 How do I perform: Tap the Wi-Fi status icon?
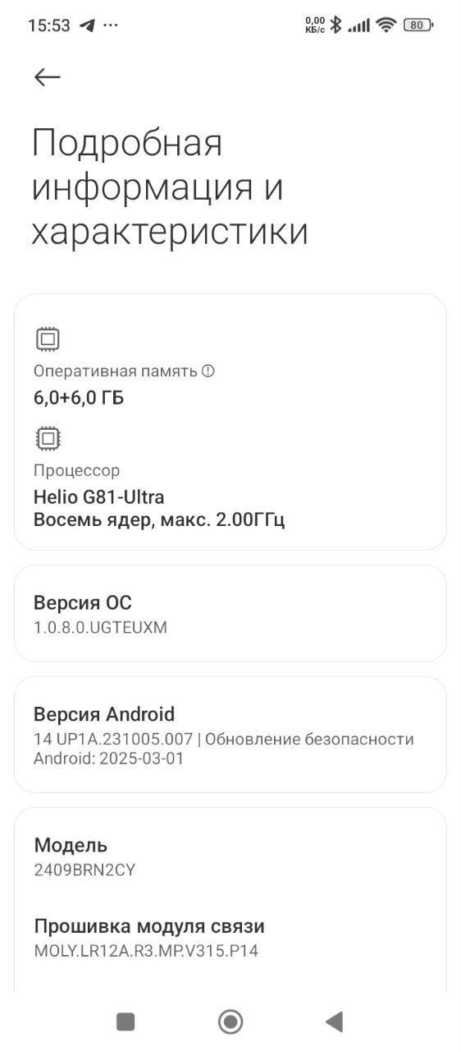[x=386, y=25]
